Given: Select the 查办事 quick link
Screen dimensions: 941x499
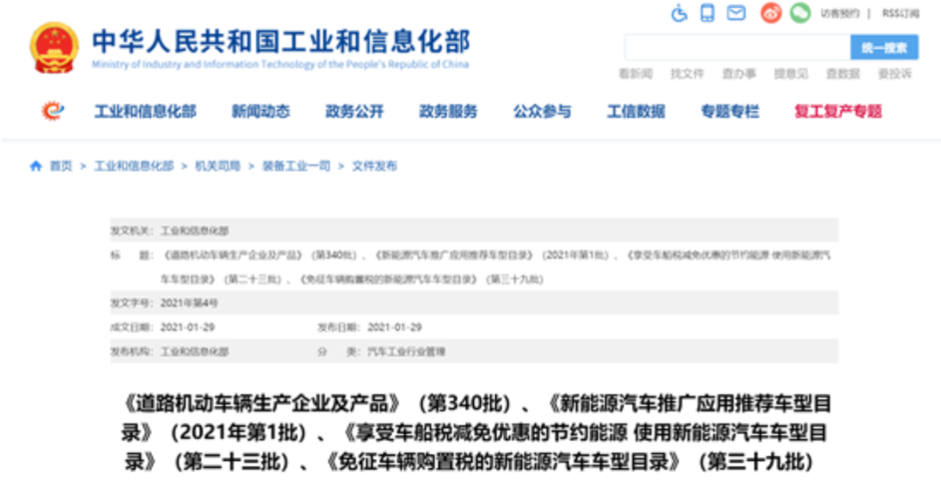Looking at the screenshot, I should pos(738,74).
